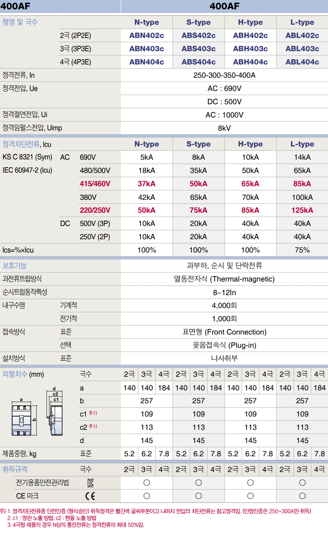Click the ABS403c model entry
This screenshot has height=539, width=328.
point(198,48)
